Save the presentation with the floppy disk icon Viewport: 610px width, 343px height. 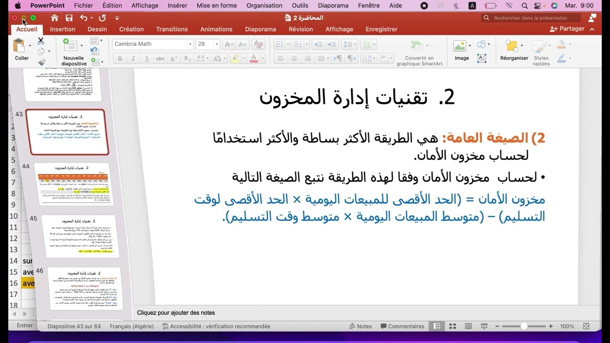coord(69,18)
